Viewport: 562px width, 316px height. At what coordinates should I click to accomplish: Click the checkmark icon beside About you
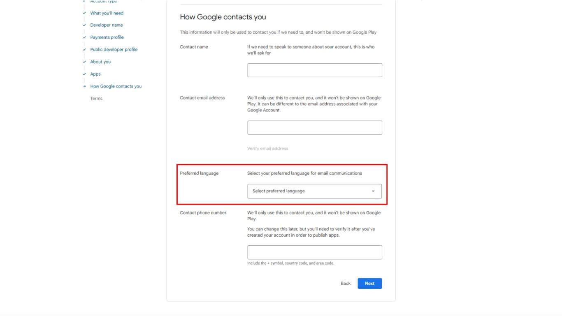point(84,62)
